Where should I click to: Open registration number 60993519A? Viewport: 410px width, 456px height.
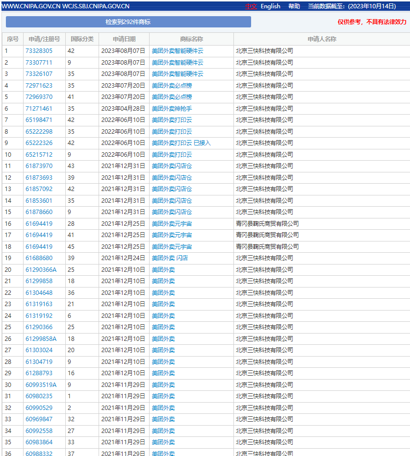[x=41, y=385]
